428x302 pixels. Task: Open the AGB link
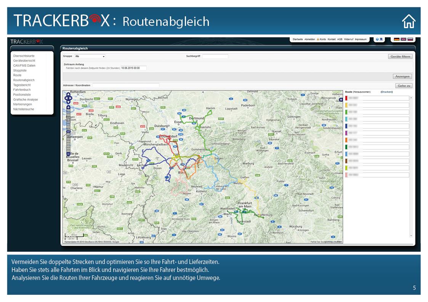[340, 39]
